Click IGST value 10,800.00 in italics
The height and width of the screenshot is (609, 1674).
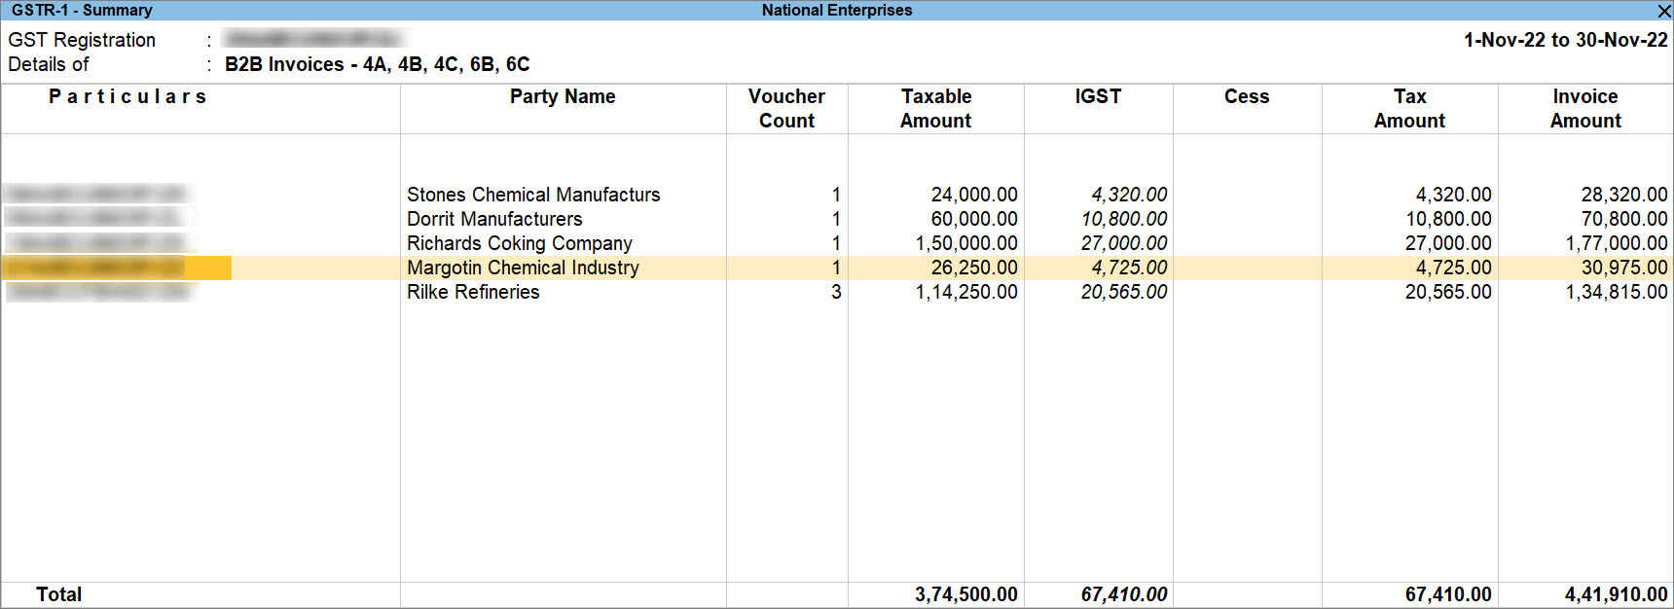coord(1124,219)
